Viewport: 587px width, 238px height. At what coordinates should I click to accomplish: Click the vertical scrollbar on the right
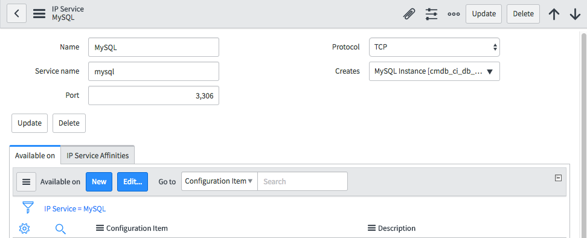[x=583, y=135]
